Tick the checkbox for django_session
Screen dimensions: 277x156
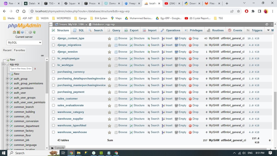tap(53, 52)
